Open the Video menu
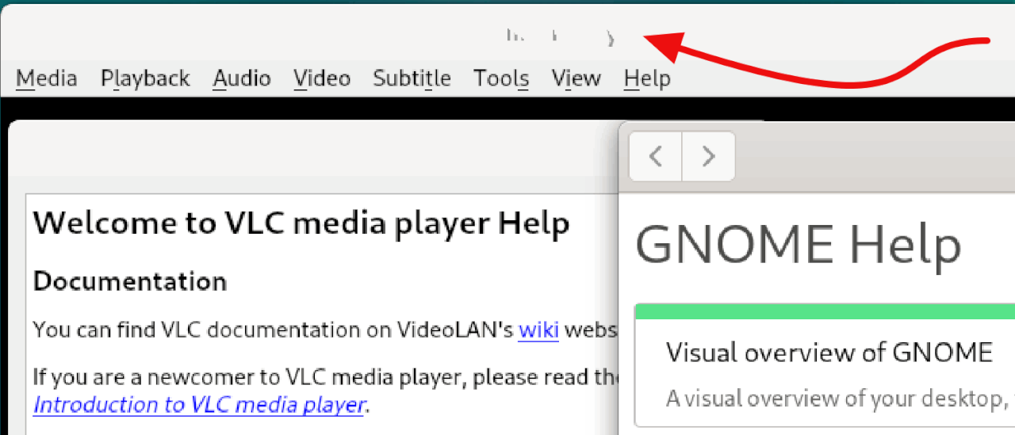This screenshot has width=1015, height=435. tap(322, 78)
